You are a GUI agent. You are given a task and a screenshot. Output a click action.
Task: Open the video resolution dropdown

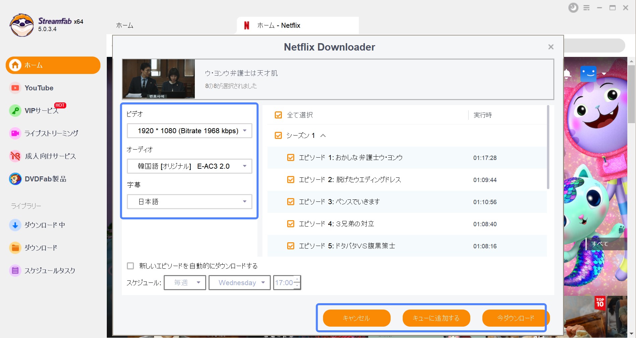point(189,131)
